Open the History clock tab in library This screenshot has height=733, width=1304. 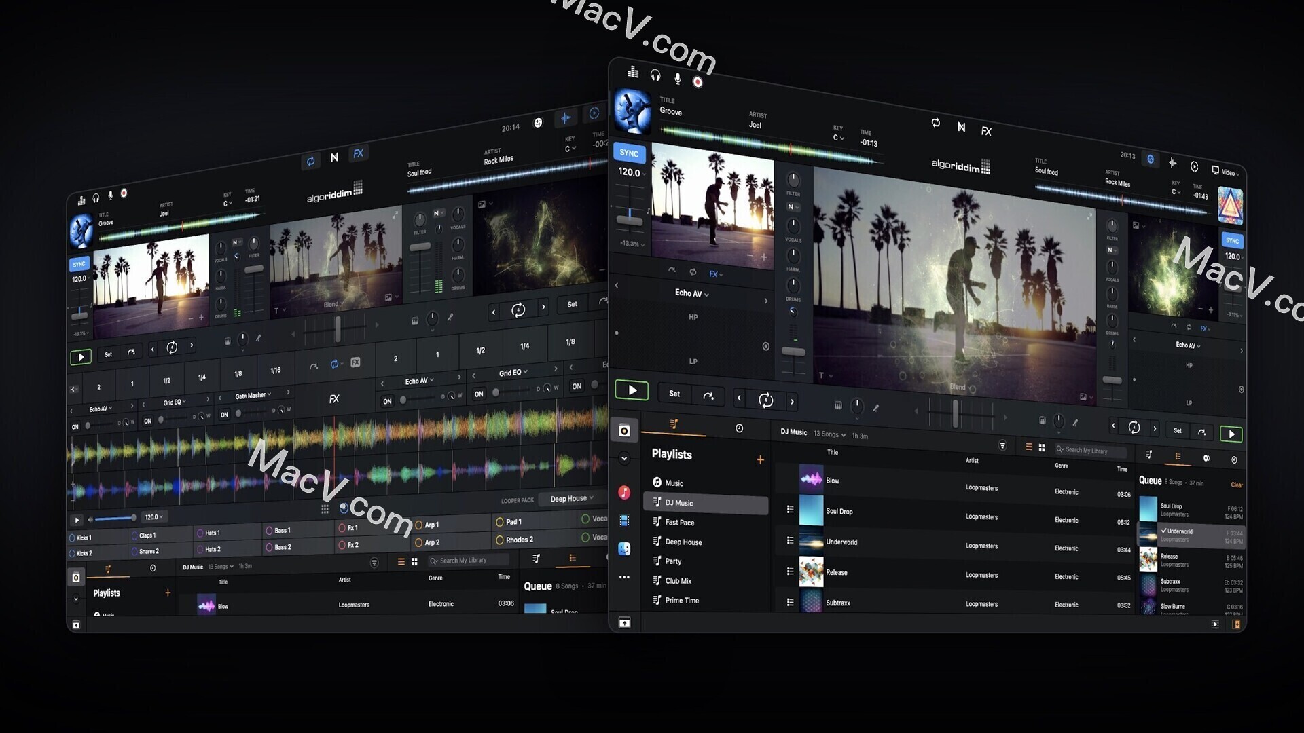pyautogui.click(x=740, y=428)
